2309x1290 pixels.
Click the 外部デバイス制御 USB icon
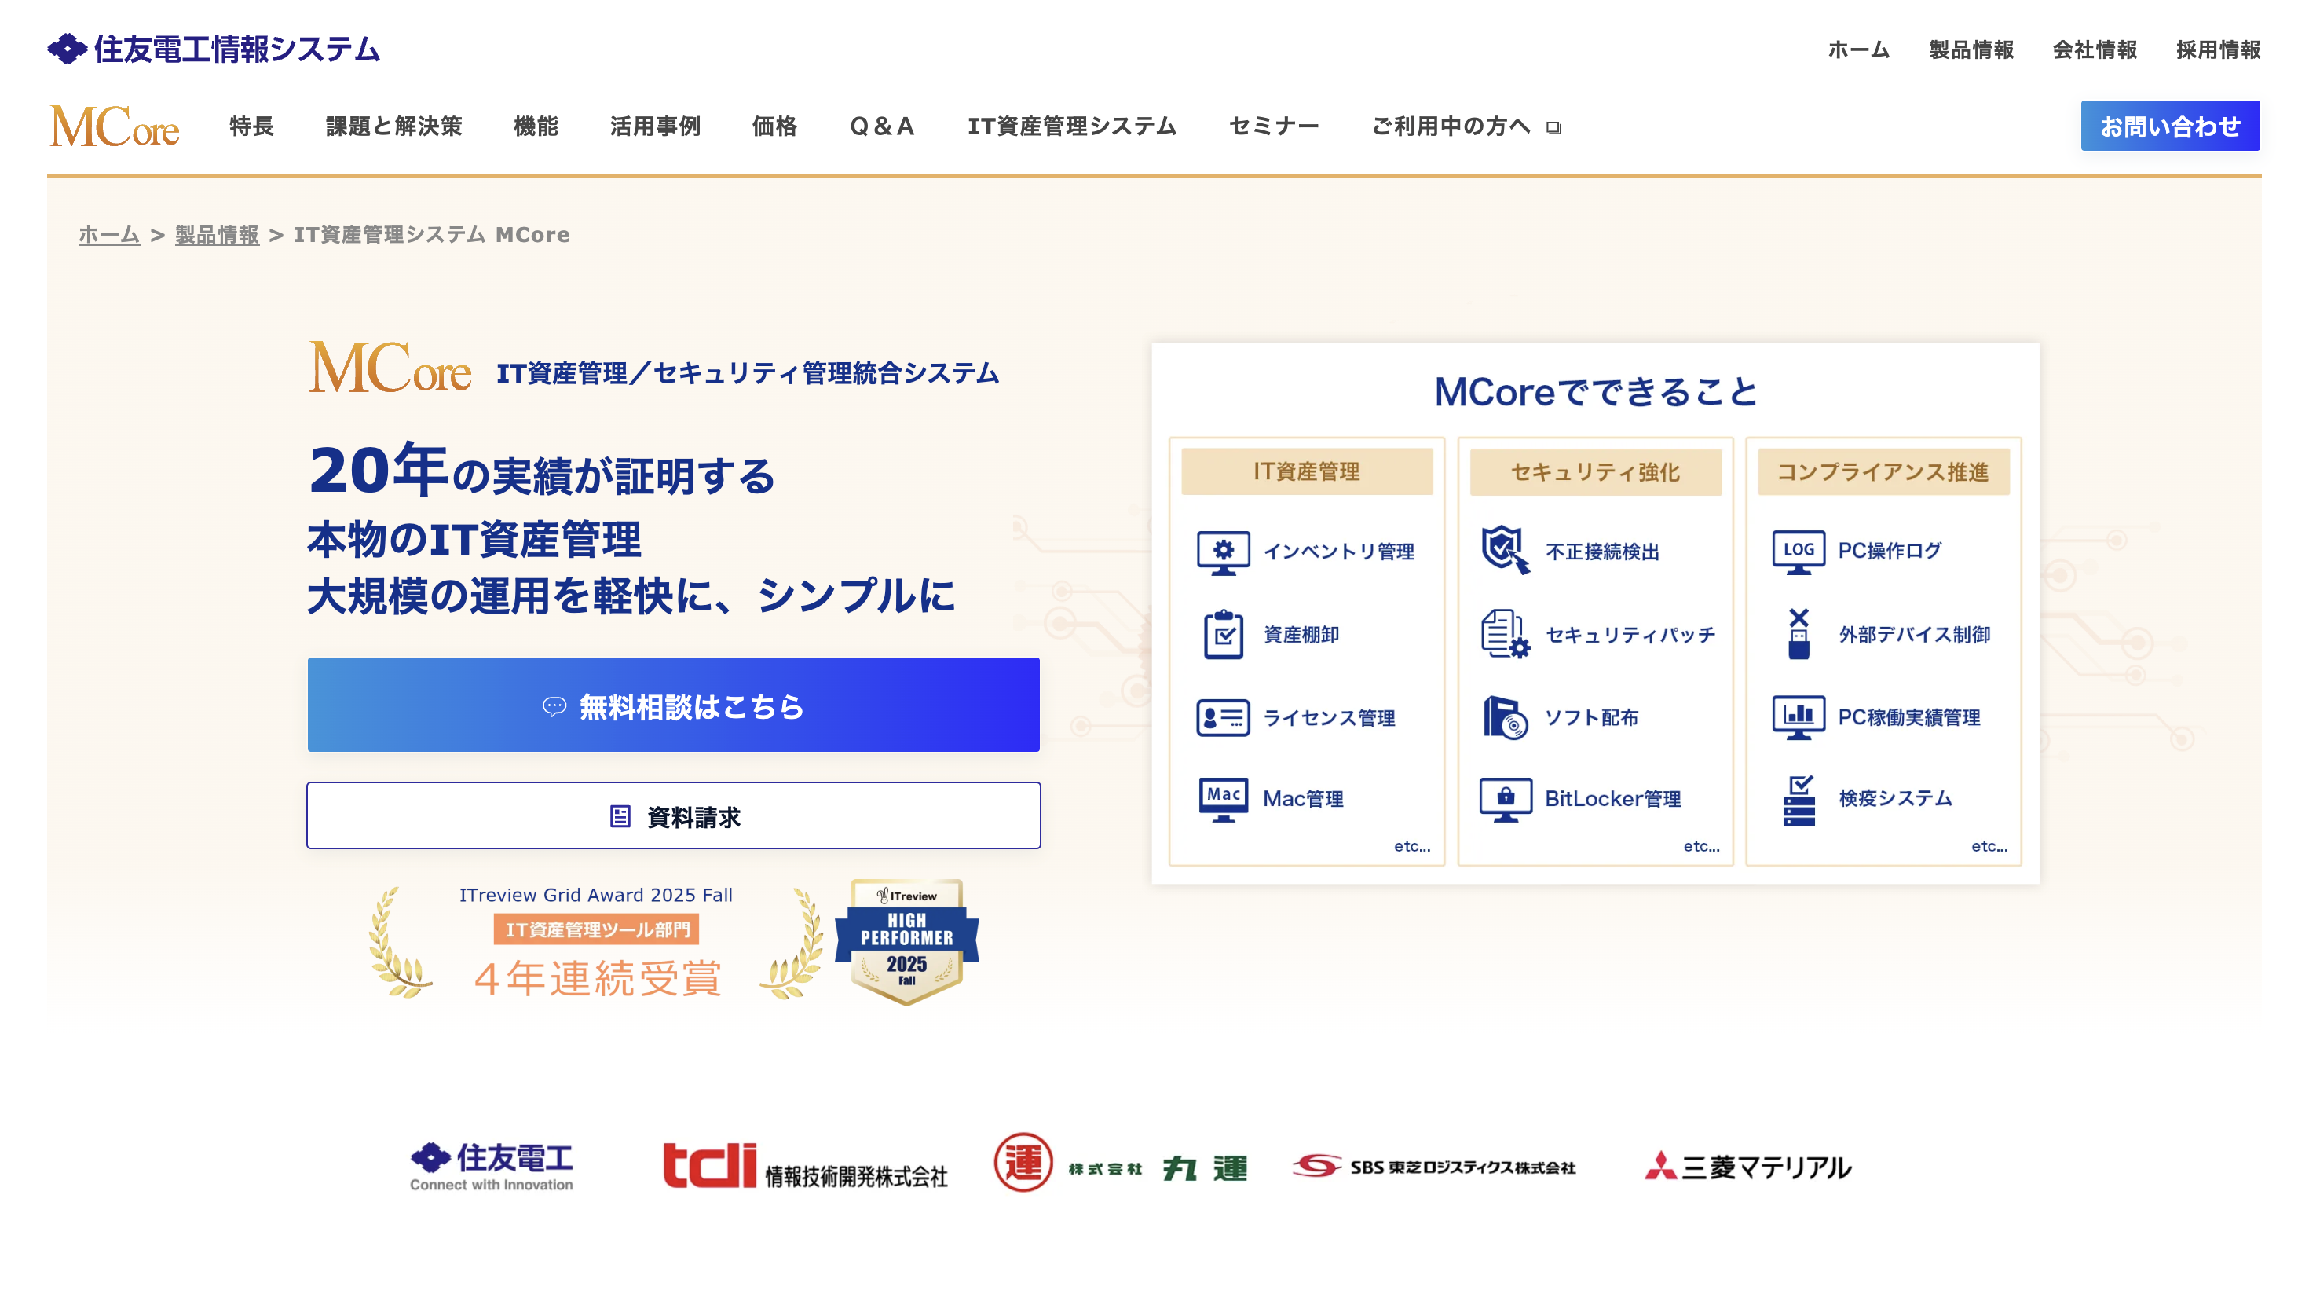click(x=1800, y=634)
